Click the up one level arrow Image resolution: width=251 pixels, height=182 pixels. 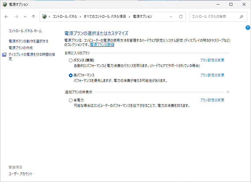(x=34, y=17)
